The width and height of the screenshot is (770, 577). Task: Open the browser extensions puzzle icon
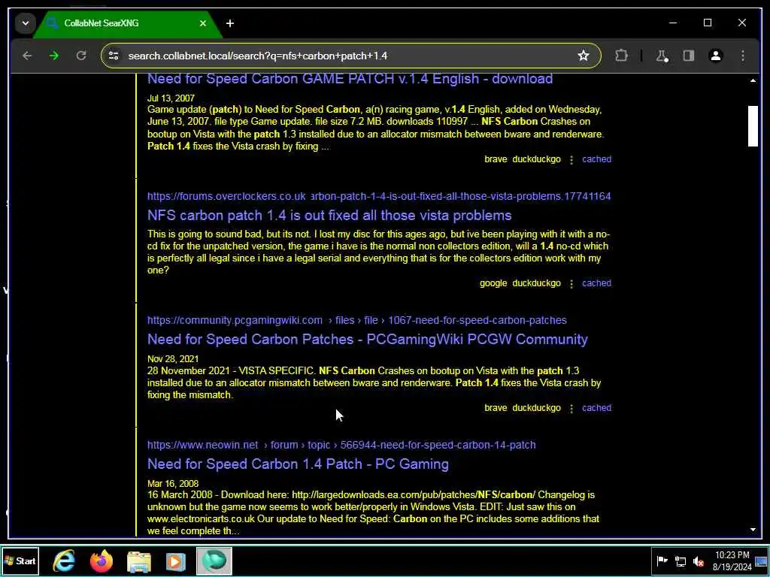pyautogui.click(x=621, y=56)
